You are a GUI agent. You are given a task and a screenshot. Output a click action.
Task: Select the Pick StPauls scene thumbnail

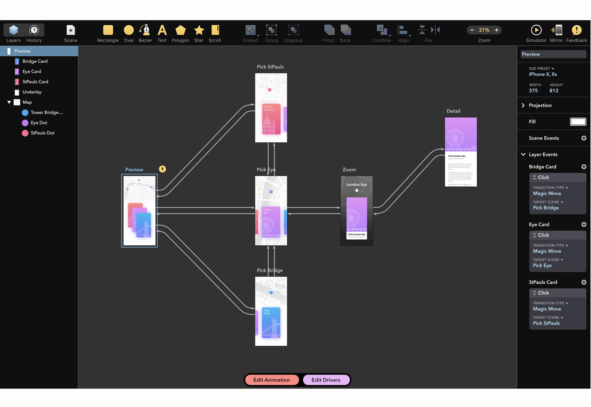[271, 108]
